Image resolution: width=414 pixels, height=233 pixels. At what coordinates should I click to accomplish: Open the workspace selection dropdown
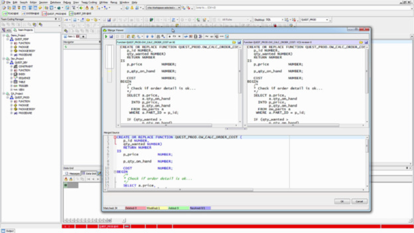[x=179, y=7]
